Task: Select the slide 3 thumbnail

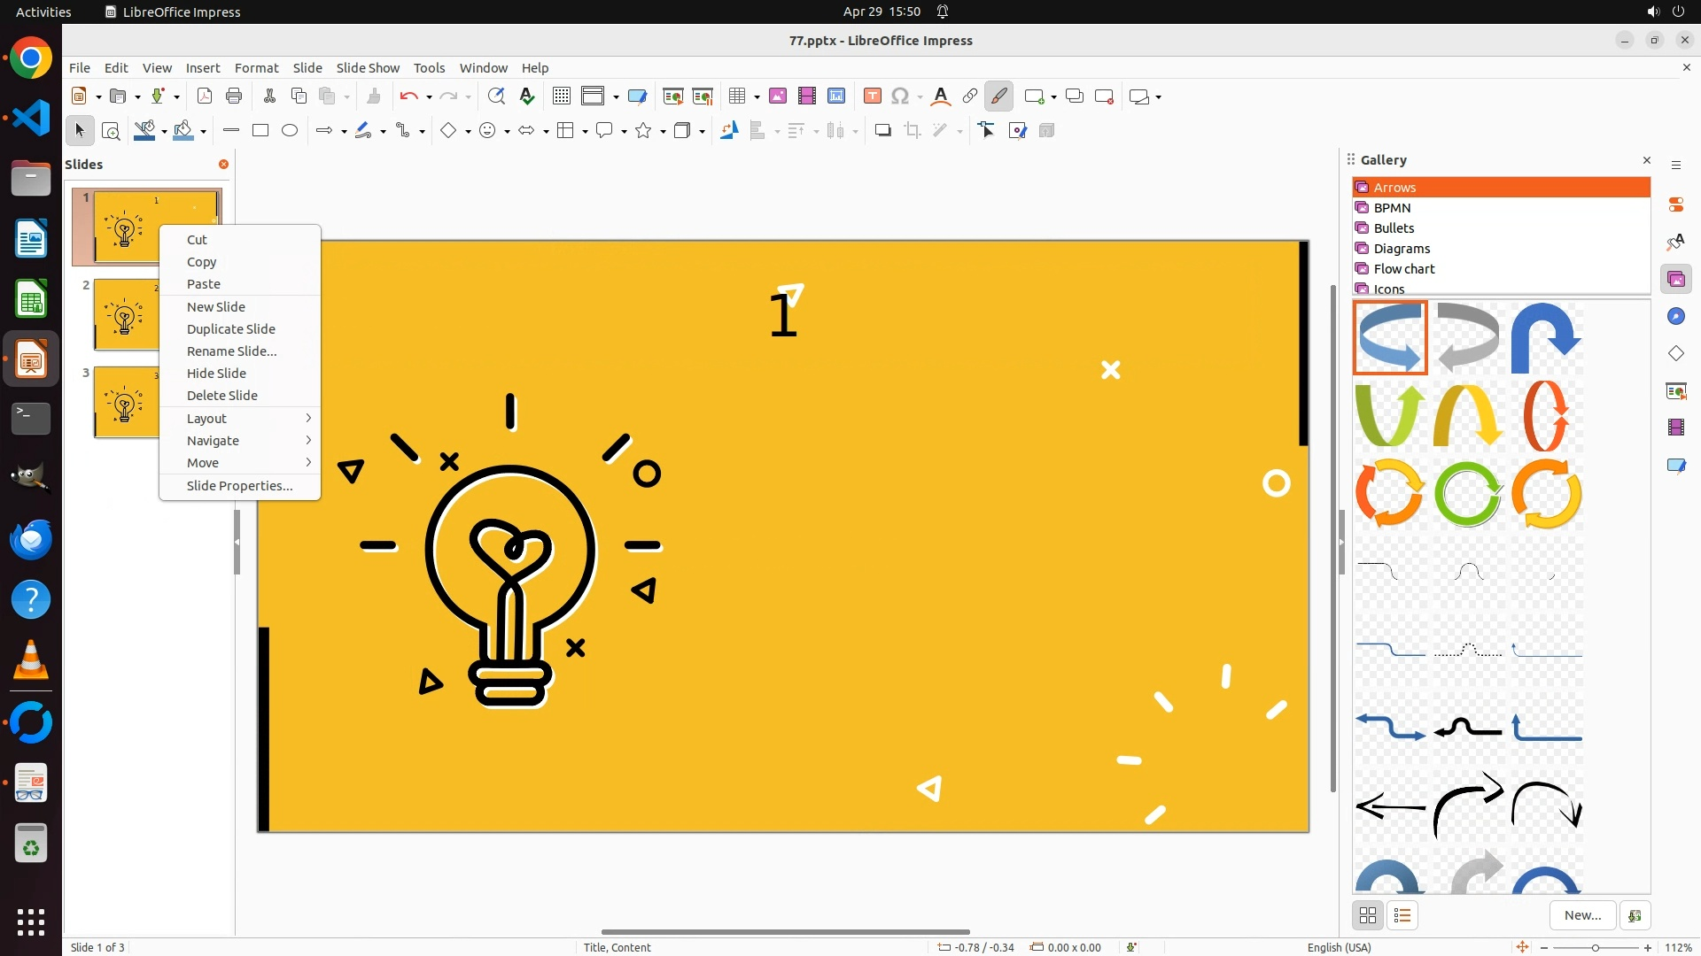Action: pos(126,403)
